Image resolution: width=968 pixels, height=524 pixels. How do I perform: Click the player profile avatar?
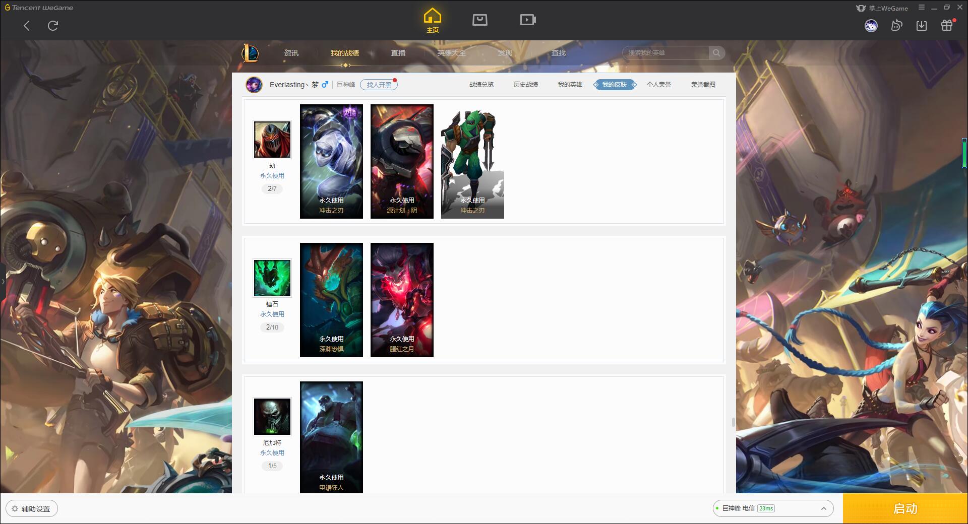254,85
